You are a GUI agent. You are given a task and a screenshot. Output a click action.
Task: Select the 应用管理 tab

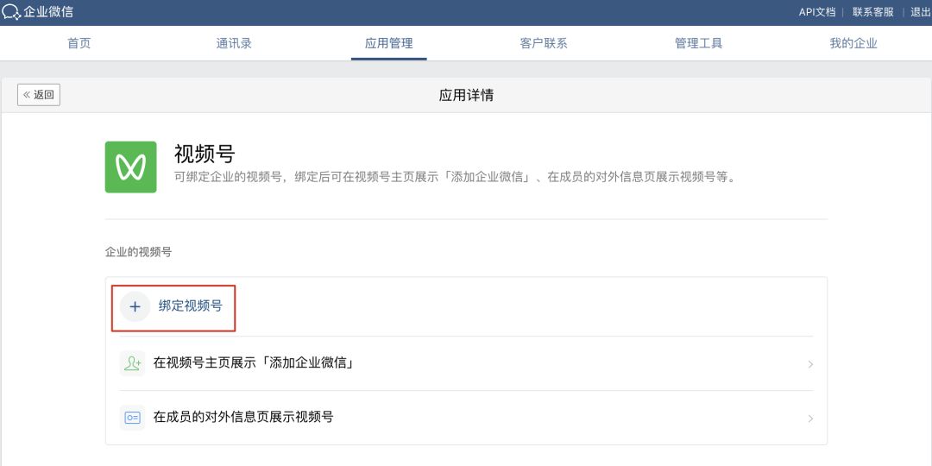click(388, 43)
